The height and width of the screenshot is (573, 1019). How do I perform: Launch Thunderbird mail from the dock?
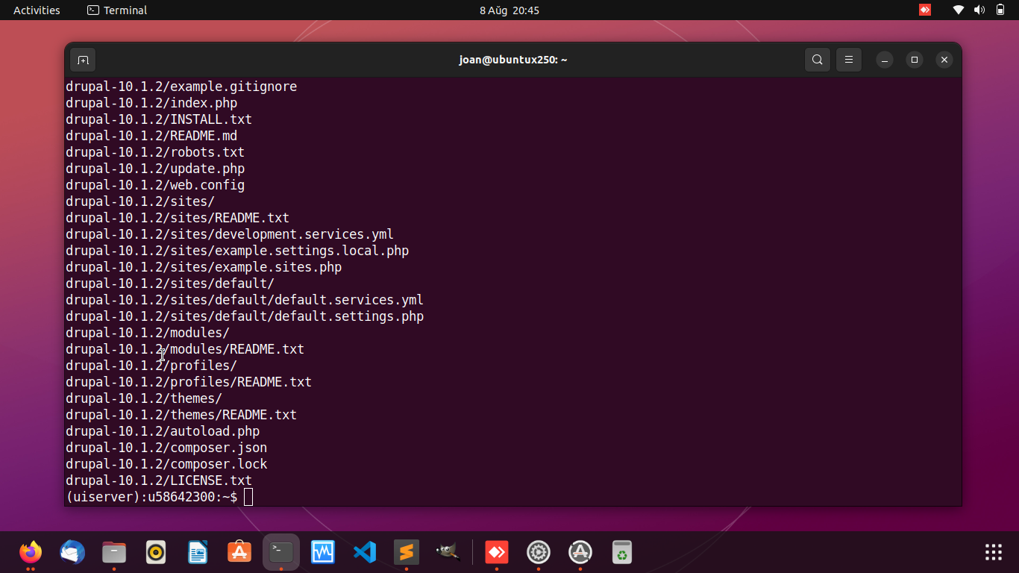pos(72,552)
